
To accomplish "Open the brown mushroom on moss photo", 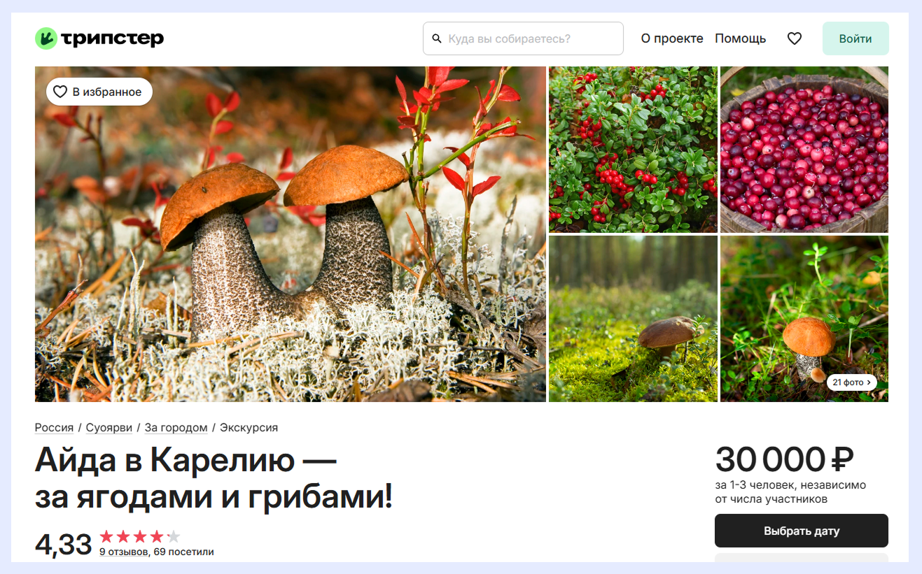I will click(x=634, y=319).
